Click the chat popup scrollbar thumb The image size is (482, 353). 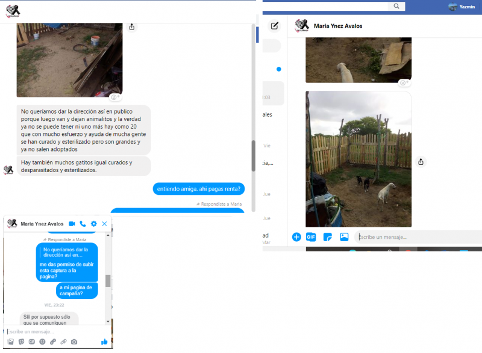(x=108, y=281)
